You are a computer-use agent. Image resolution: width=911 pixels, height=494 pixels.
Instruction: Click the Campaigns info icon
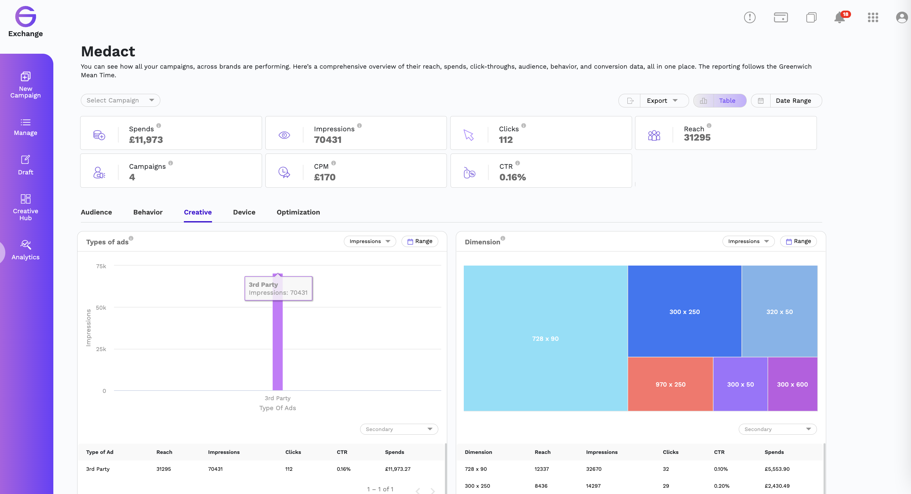point(171,163)
